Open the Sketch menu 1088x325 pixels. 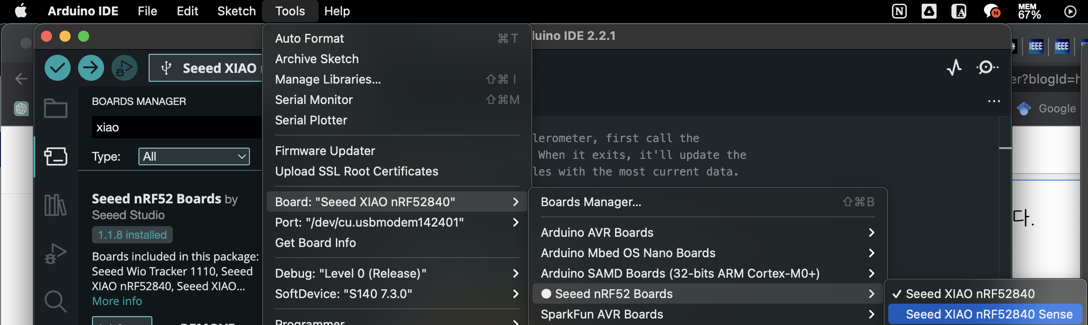coord(236,11)
